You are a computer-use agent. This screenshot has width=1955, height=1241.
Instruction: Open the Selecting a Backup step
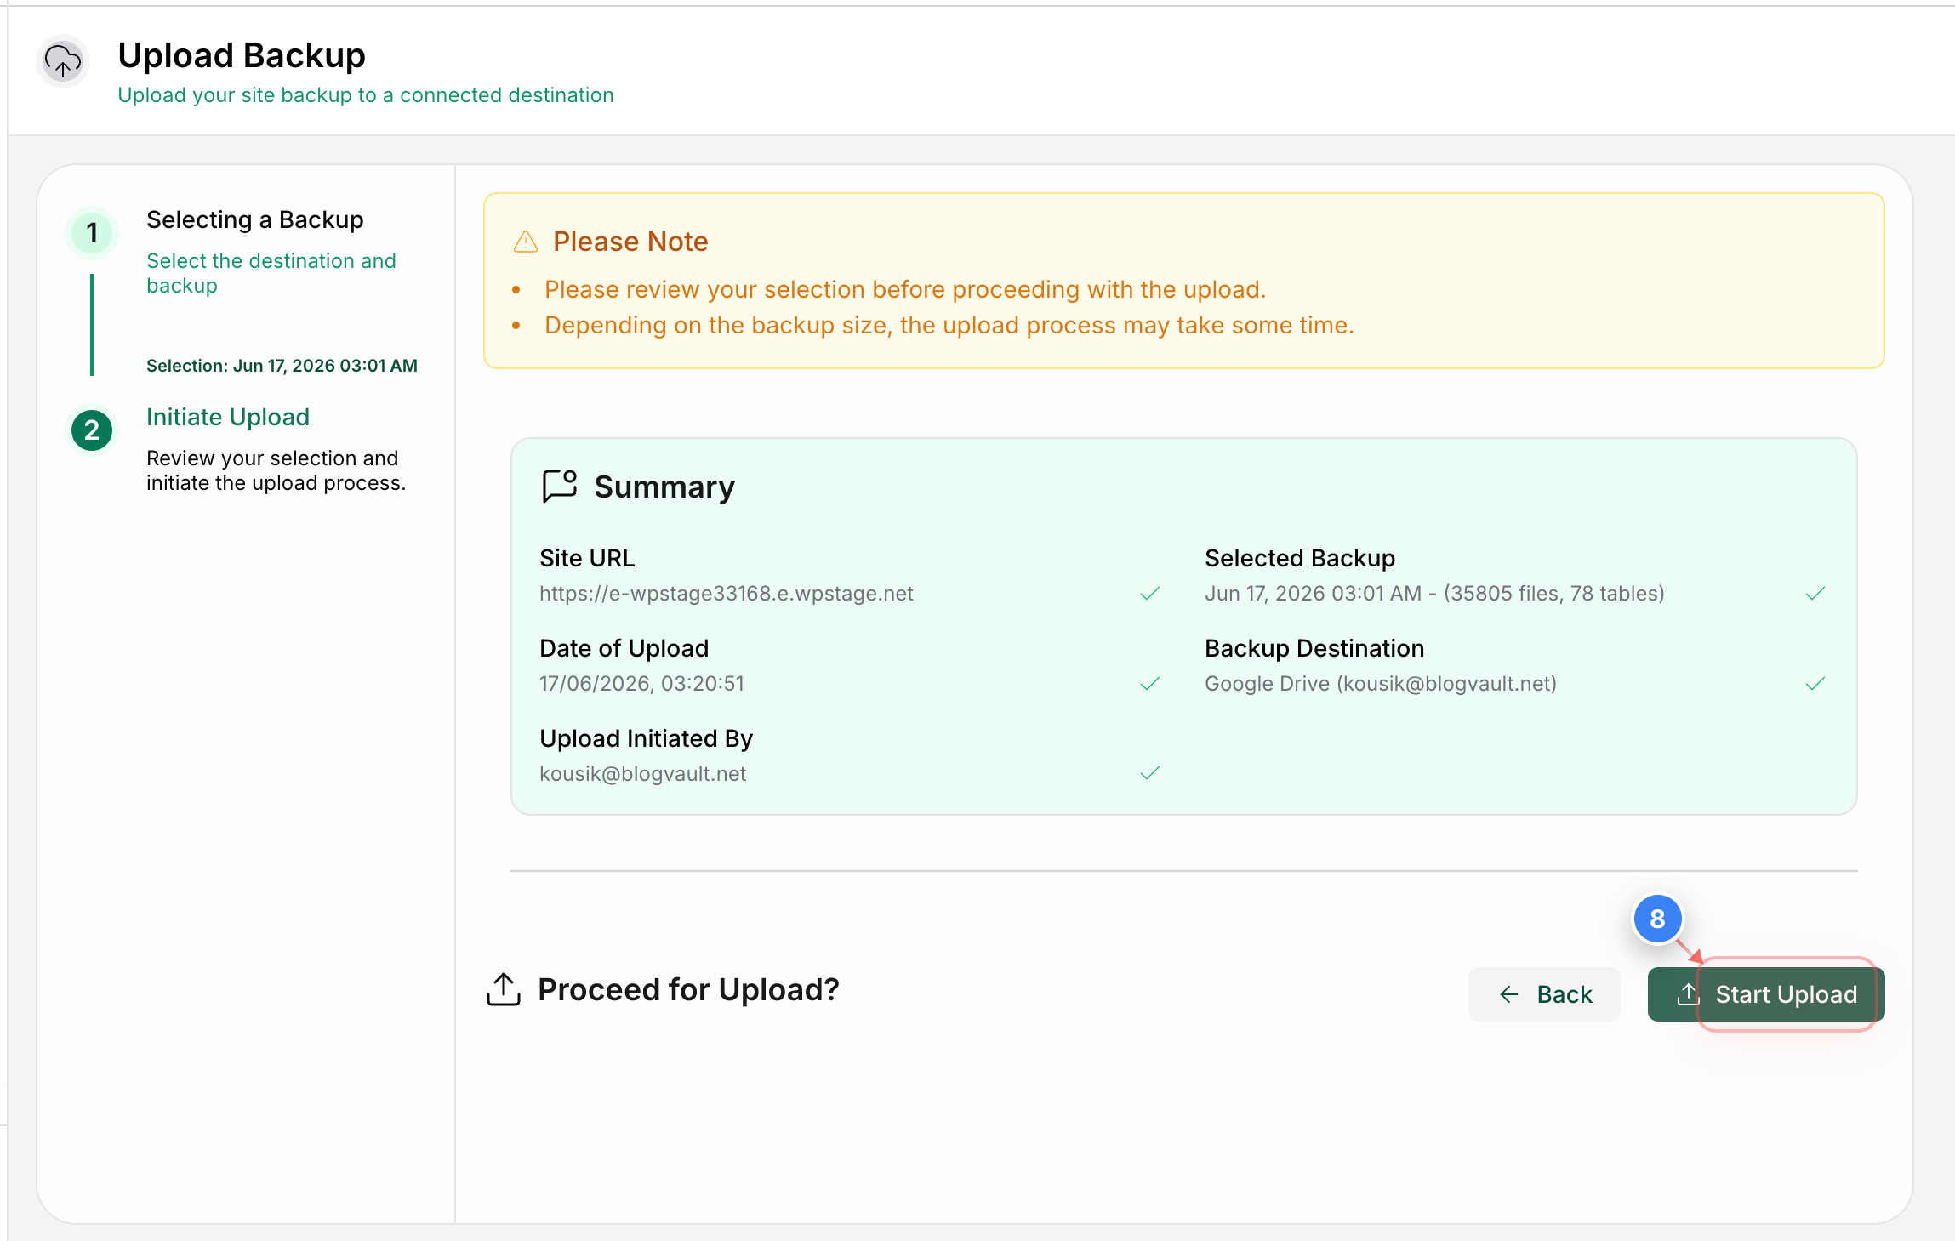[x=255, y=219]
